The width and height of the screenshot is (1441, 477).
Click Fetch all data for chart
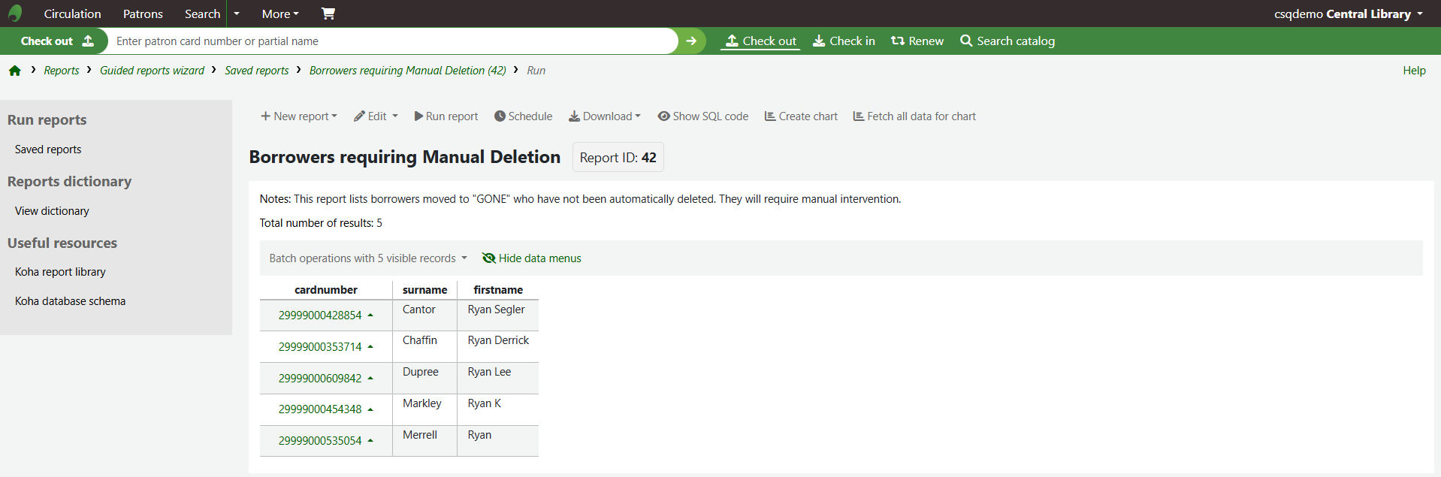pyautogui.click(x=914, y=116)
